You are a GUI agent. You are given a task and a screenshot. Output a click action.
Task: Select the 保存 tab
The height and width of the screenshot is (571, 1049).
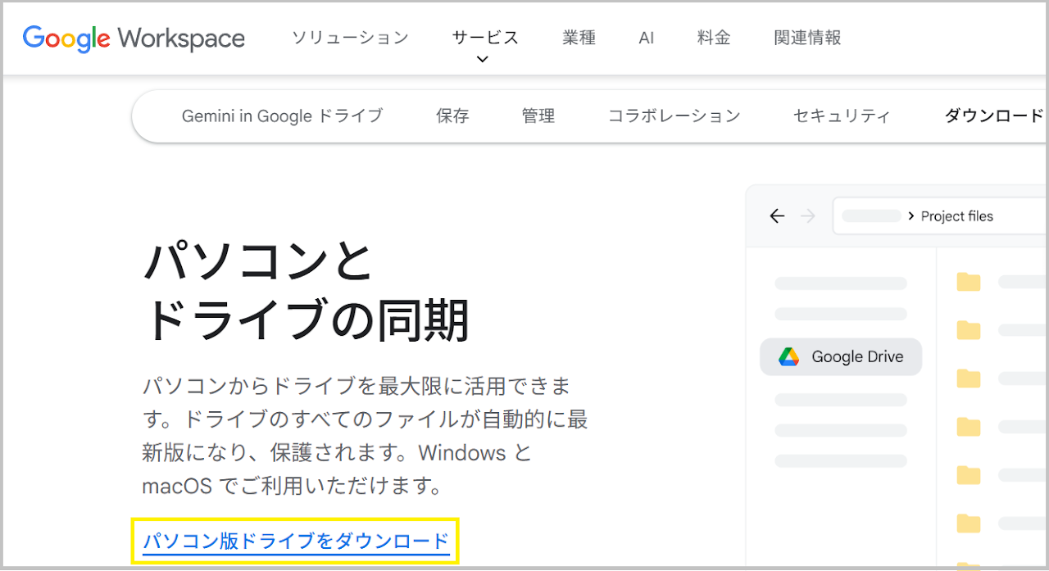(x=452, y=116)
